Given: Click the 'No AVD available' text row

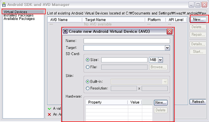Looking at the screenshot, I should coord(98,24).
